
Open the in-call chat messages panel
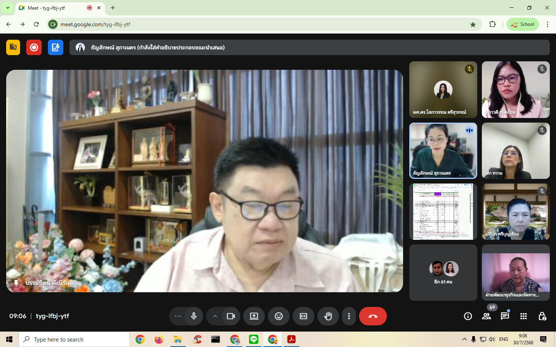tap(505, 316)
